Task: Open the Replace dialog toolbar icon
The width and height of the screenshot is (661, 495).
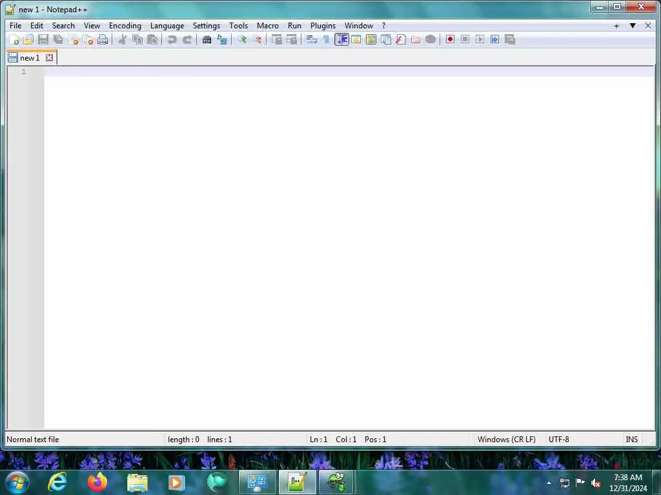Action: tap(222, 39)
